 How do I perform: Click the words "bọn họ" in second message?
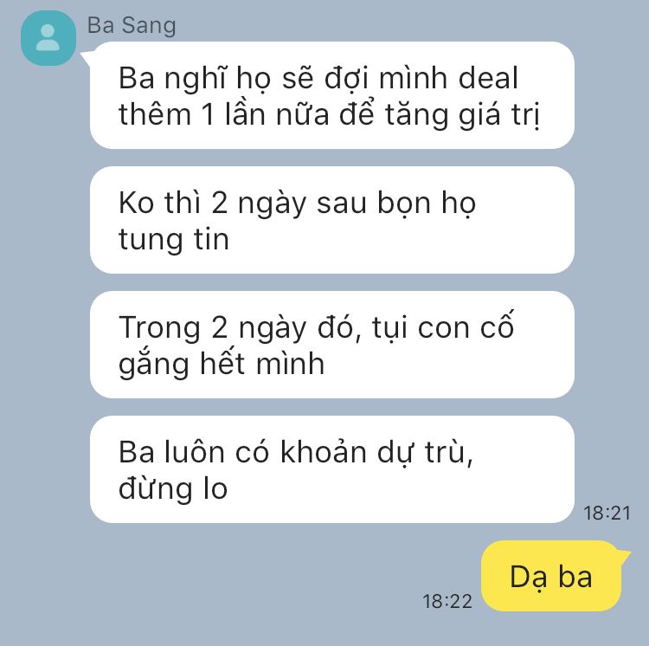(x=427, y=203)
